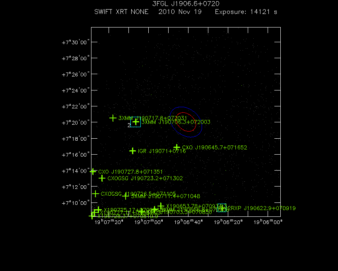Viewport: 338px width, 271px height.
Task: Click the declination label +7°28'00"
Action: pyautogui.click(x=76, y=58)
